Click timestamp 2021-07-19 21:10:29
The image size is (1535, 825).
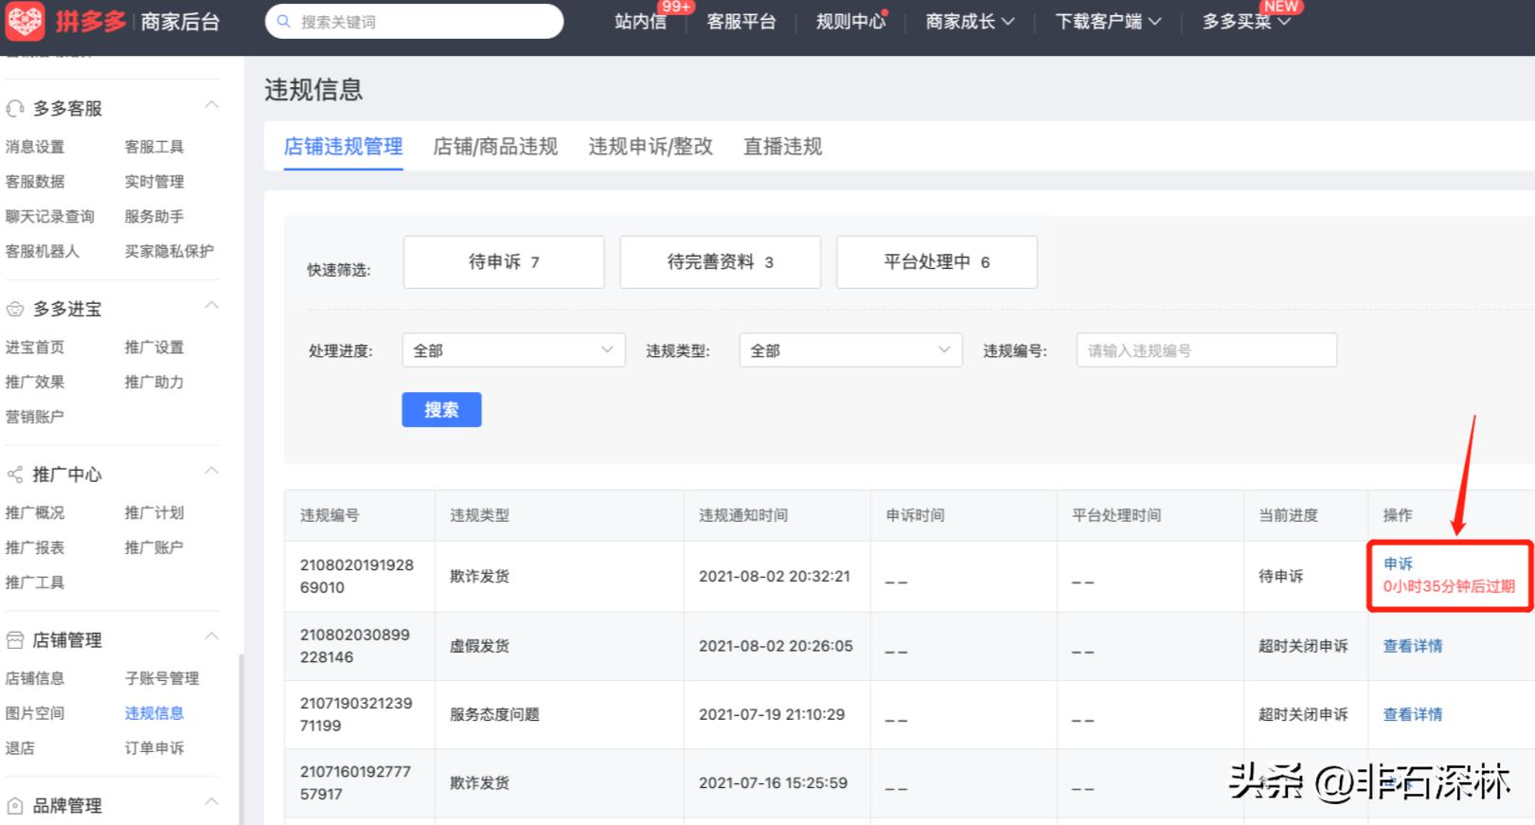[x=772, y=714]
